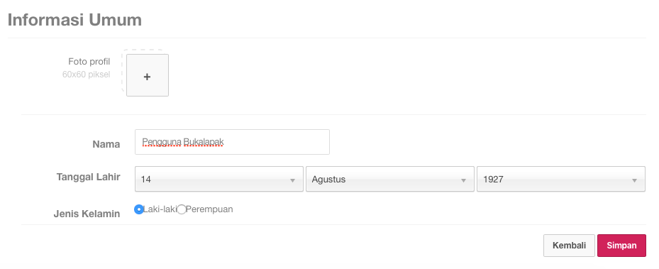The height and width of the screenshot is (269, 659).
Task: Click the 60x60 piksel hint text
Action: tap(86, 75)
